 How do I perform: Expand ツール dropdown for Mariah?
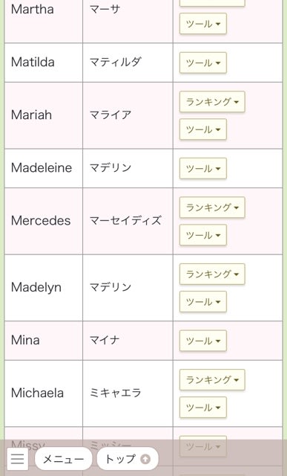tap(203, 129)
